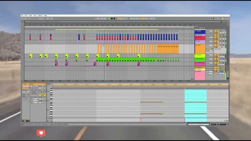Click the round Record button in transport
Screen dimensions: 251x141
(x=114, y=18)
